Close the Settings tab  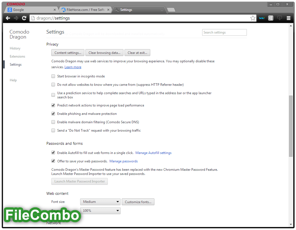[162, 10]
